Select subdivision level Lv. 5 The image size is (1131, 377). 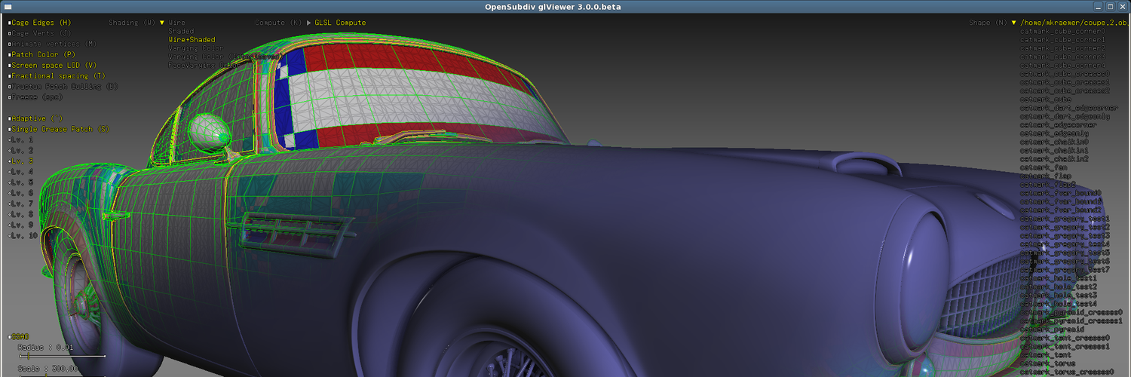pos(22,182)
